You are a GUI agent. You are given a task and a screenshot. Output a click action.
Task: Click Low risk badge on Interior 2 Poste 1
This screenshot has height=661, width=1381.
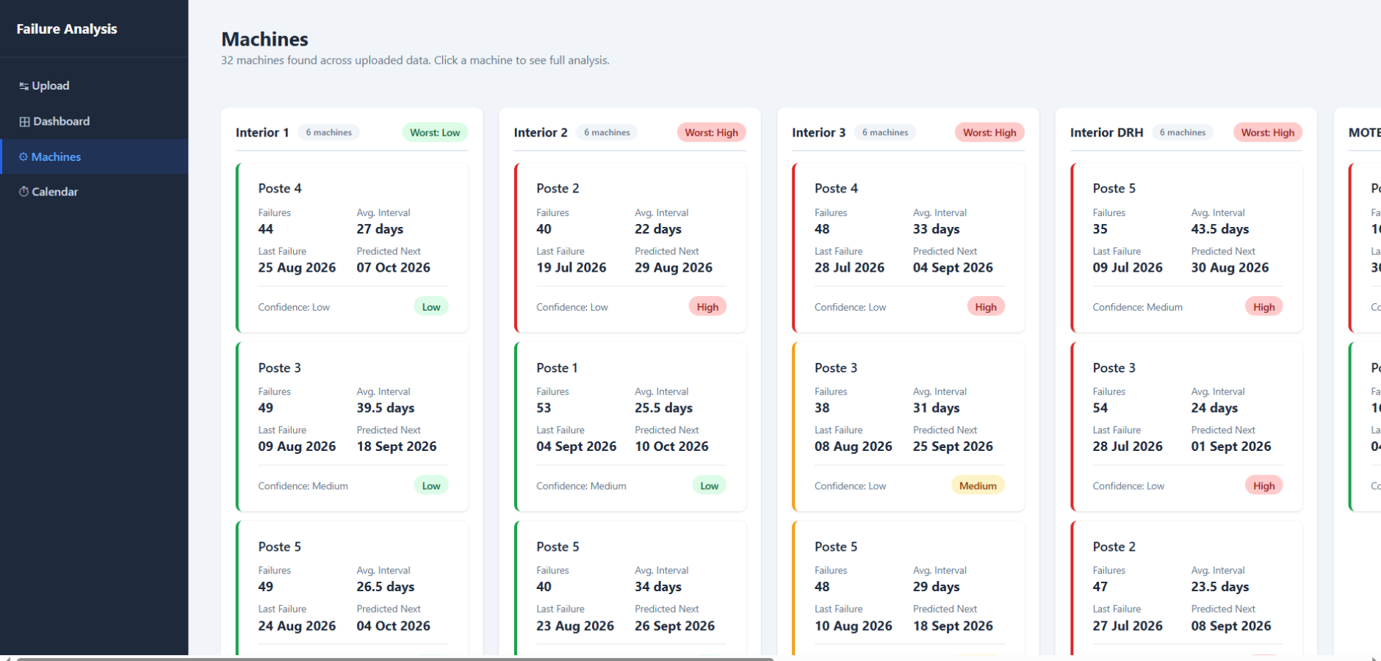coord(709,485)
